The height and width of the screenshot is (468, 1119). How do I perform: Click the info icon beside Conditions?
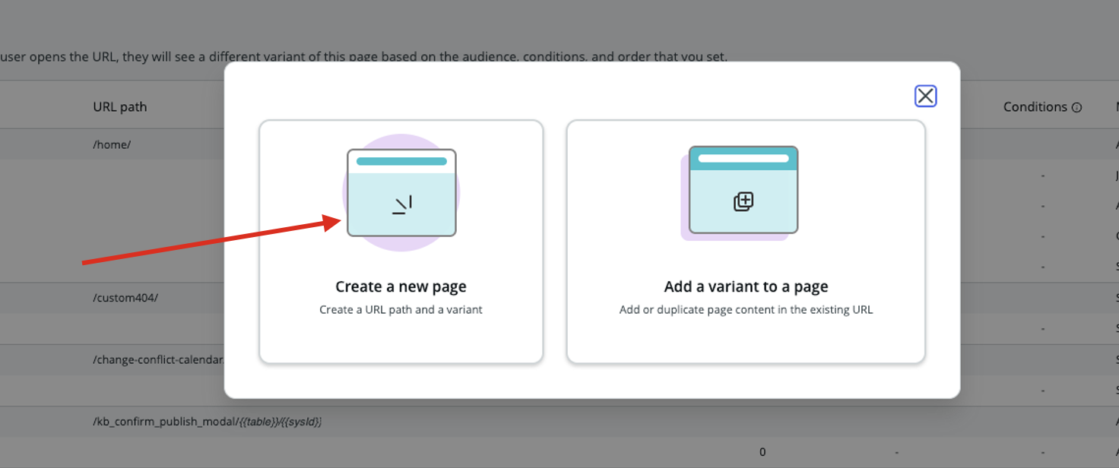(1076, 108)
